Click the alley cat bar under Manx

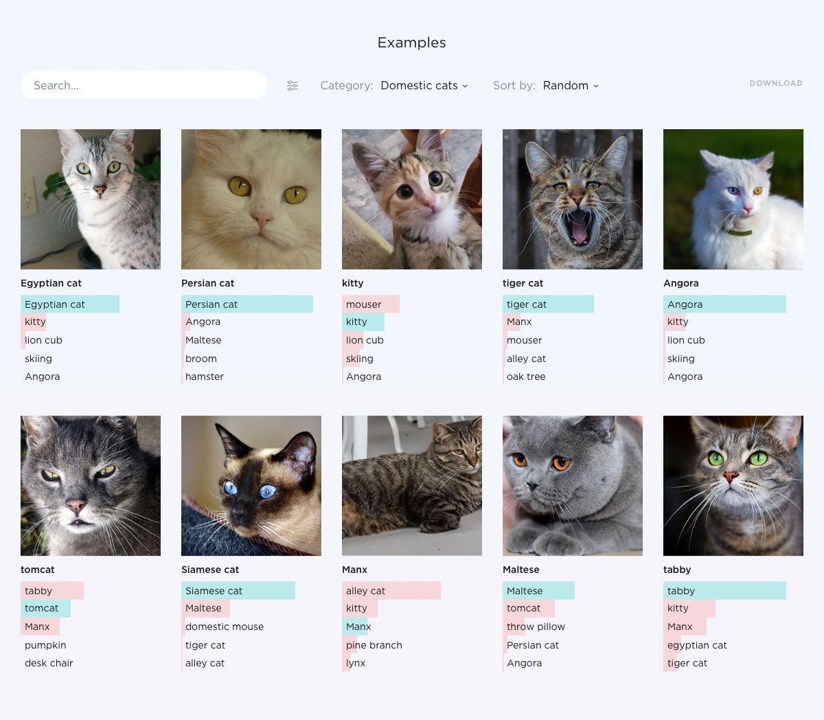point(391,591)
